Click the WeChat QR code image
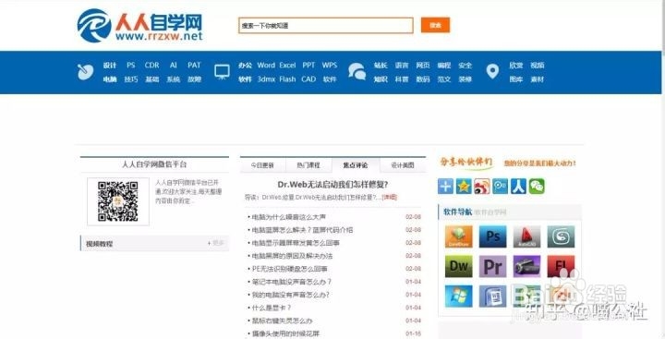The width and height of the screenshot is (665, 339). [118, 201]
